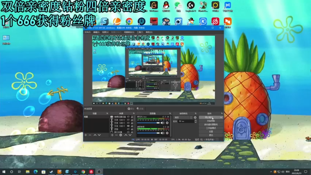Open OBS Settings (设置) button
Screen dimensions: 311x175
click(x=211, y=132)
